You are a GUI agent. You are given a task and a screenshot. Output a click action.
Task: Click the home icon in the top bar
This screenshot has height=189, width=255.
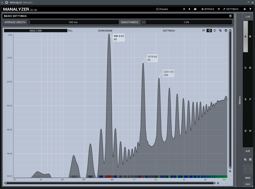pyautogui.click(x=245, y=9)
